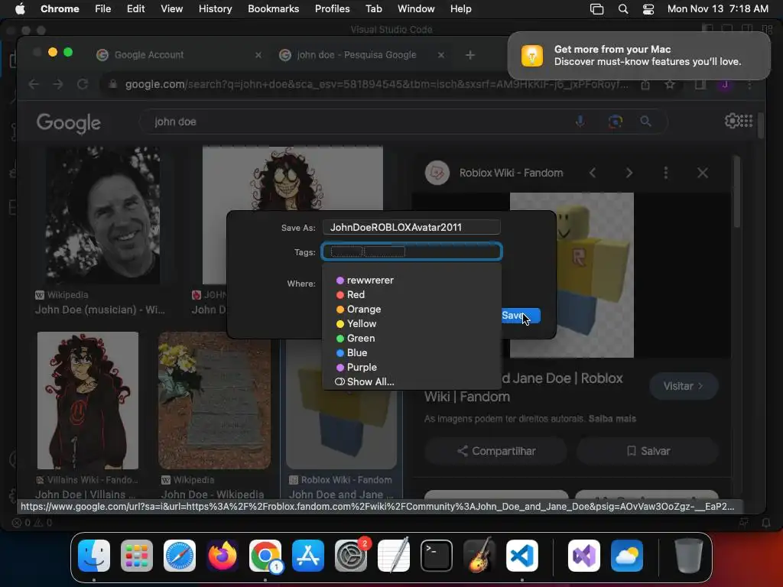Open App Store from the dock
Viewport: 783px width, 587px height.
point(308,556)
